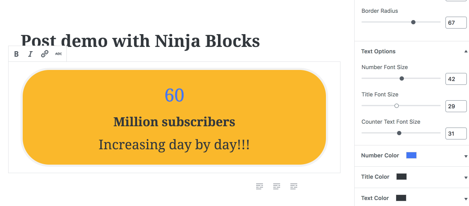The width and height of the screenshot is (469, 206).
Task: Toggle bold formatting in the toolbar
Action: 16,54
